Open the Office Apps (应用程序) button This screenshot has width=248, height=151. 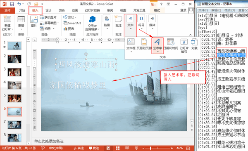(x=92, y=24)
